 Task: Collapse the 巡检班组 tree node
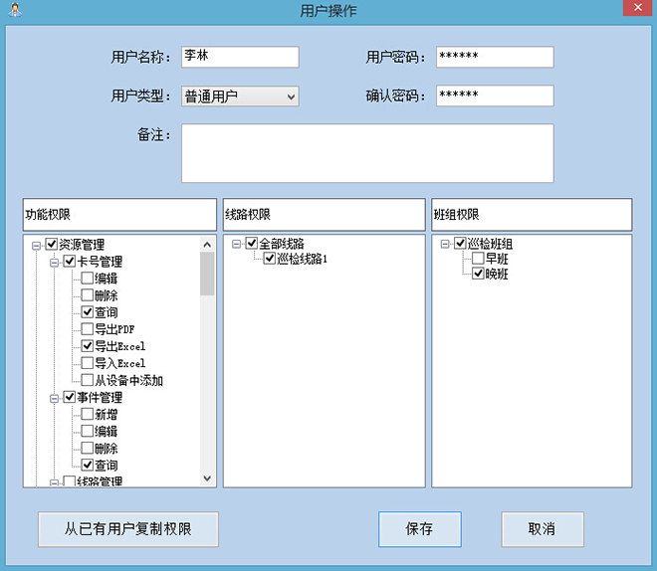pos(446,244)
